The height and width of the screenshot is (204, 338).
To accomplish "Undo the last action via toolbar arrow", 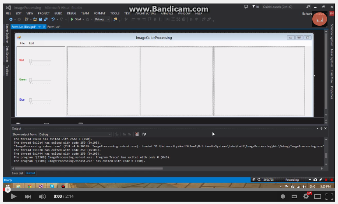I will [x=53, y=19].
